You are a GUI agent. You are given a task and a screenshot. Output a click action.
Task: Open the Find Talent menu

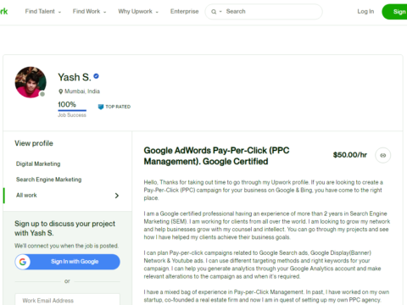pos(42,12)
